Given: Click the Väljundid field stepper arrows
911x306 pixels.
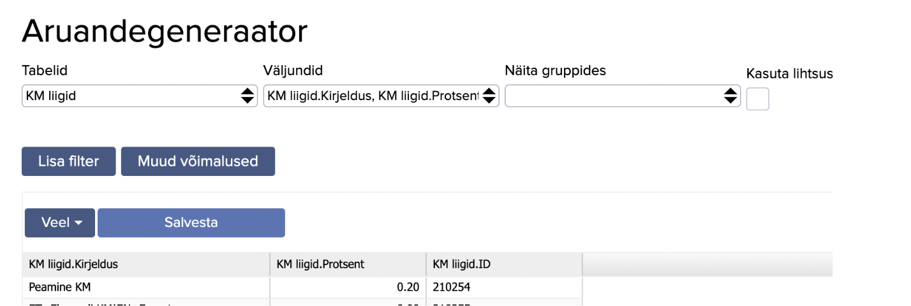Looking at the screenshot, I should click(x=489, y=96).
